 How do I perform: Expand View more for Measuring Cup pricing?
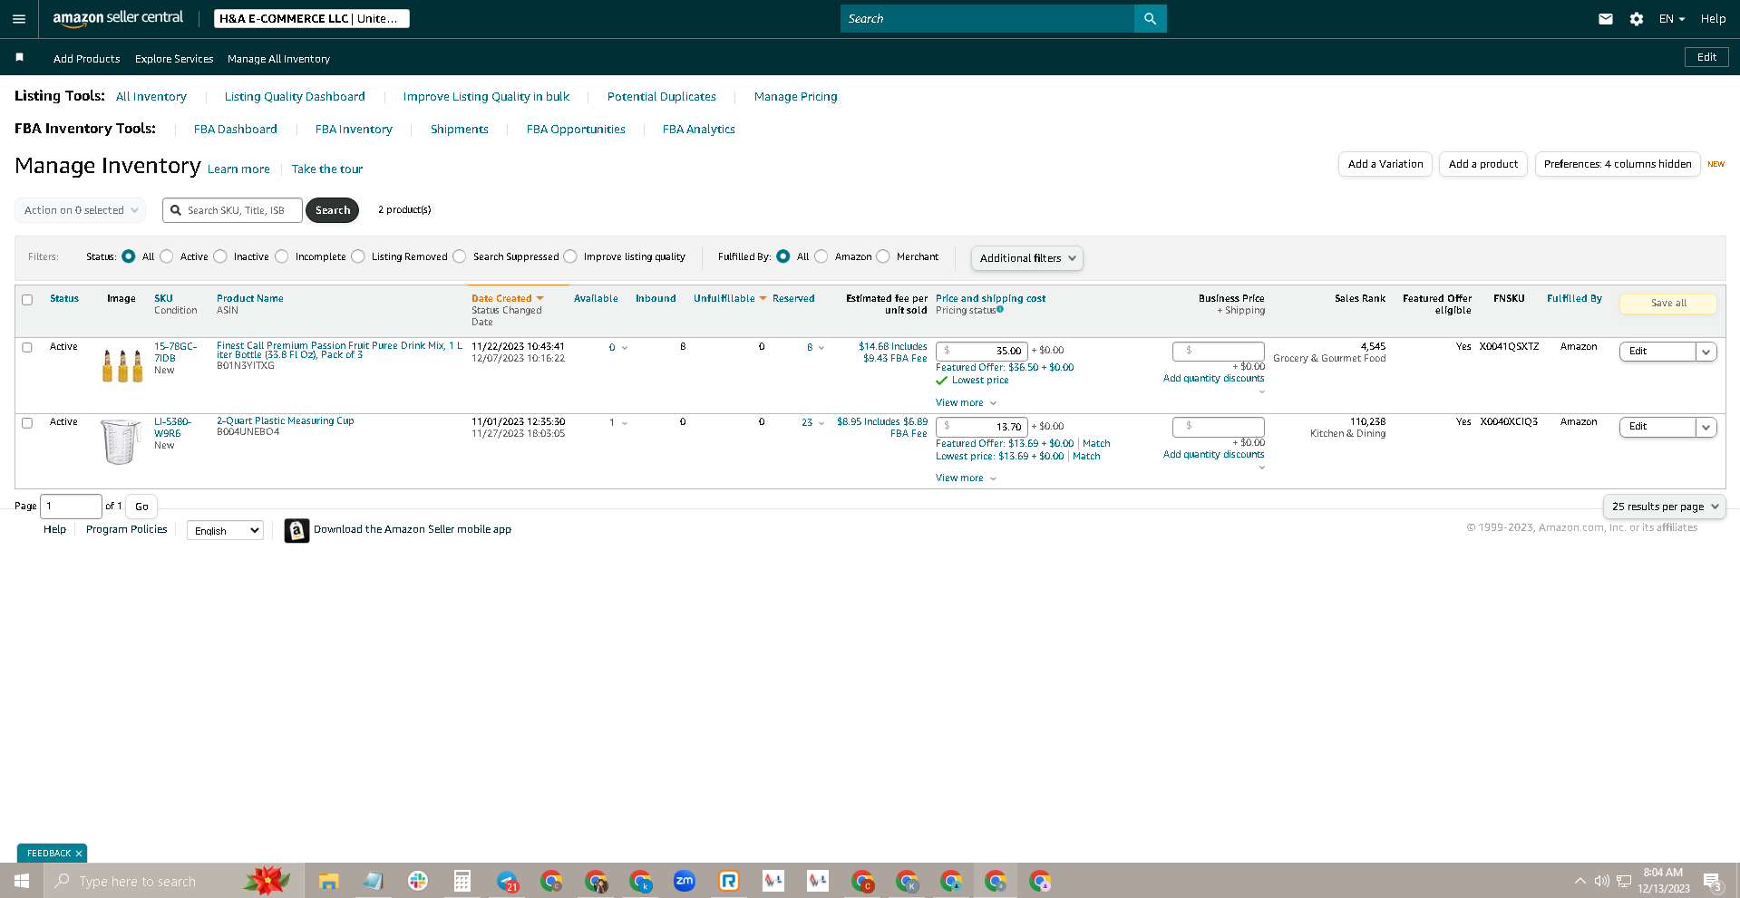966,478
